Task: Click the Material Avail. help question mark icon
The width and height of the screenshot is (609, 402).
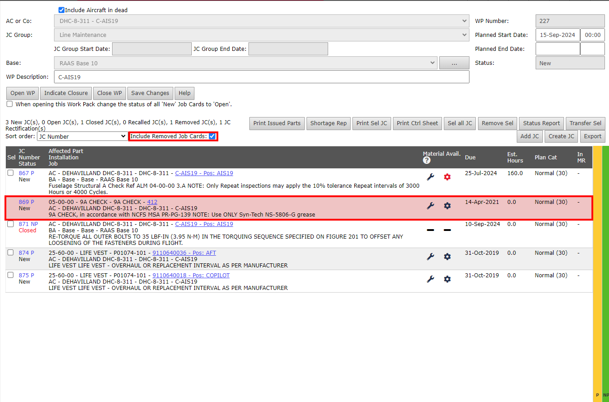Action: coord(427,160)
